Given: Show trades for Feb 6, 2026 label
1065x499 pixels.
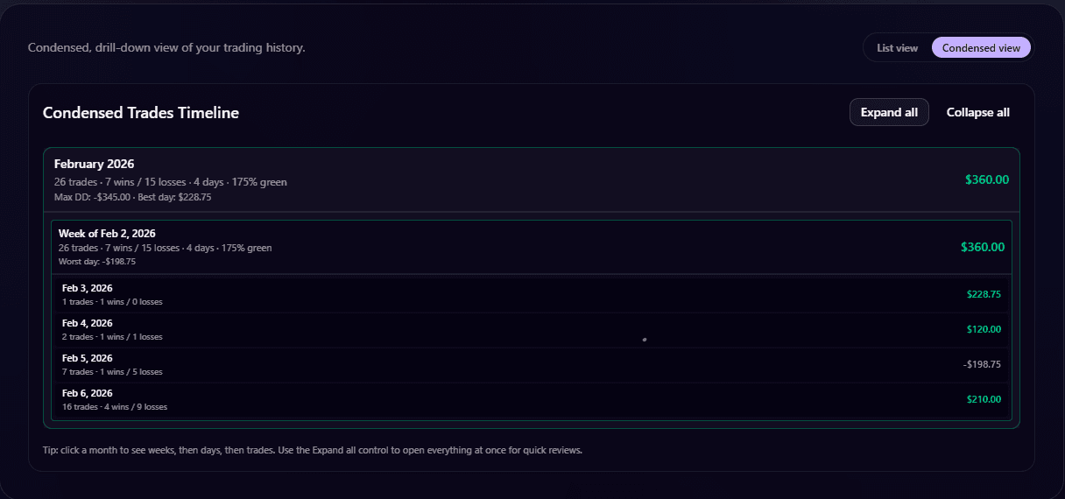Looking at the screenshot, I should (x=88, y=393).
